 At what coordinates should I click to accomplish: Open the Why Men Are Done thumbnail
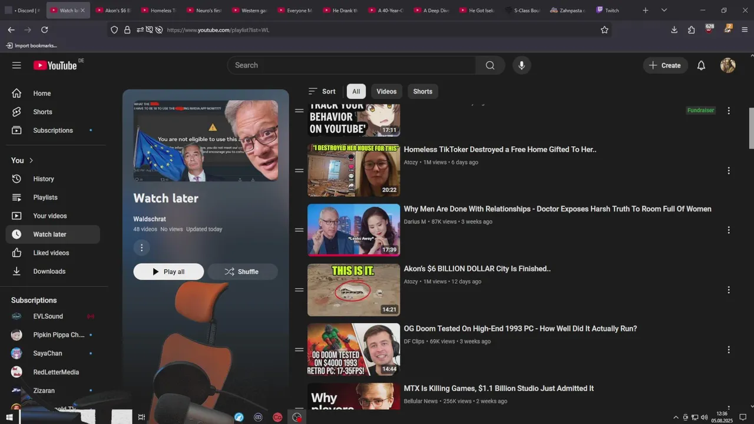pyautogui.click(x=353, y=230)
